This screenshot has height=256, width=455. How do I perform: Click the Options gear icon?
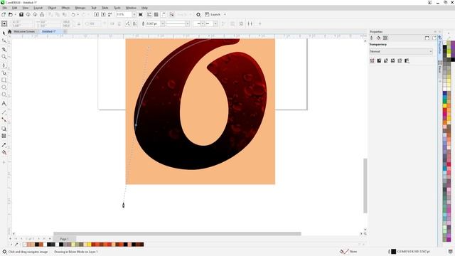[x=198, y=14]
